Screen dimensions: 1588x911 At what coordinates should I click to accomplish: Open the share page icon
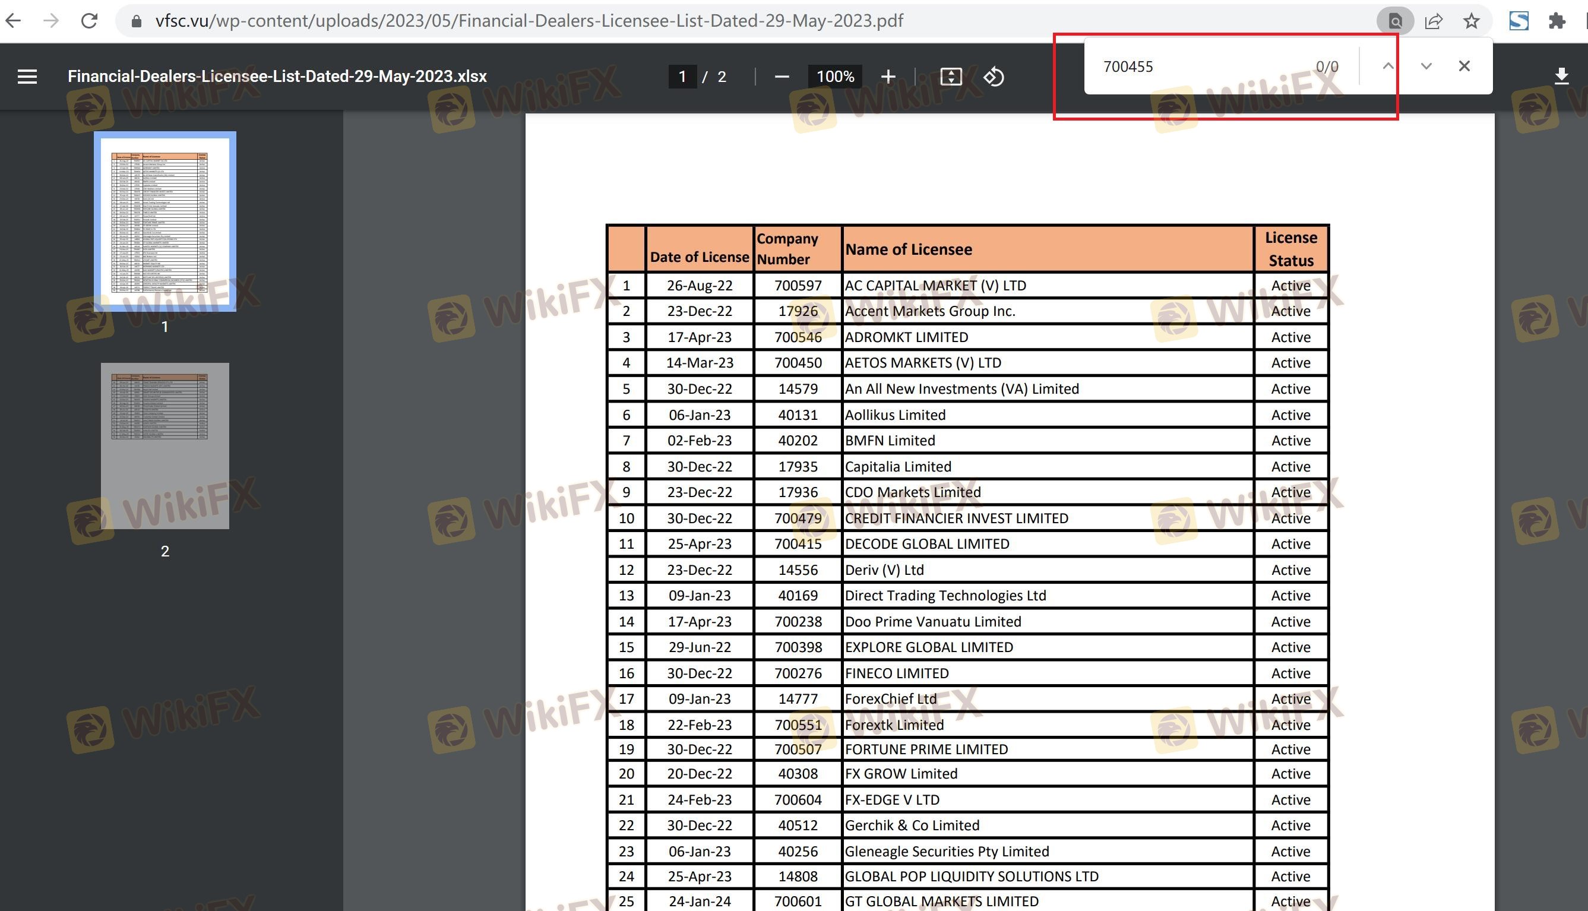(x=1434, y=21)
